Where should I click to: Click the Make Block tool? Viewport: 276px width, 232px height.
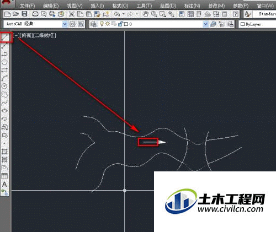4,136
